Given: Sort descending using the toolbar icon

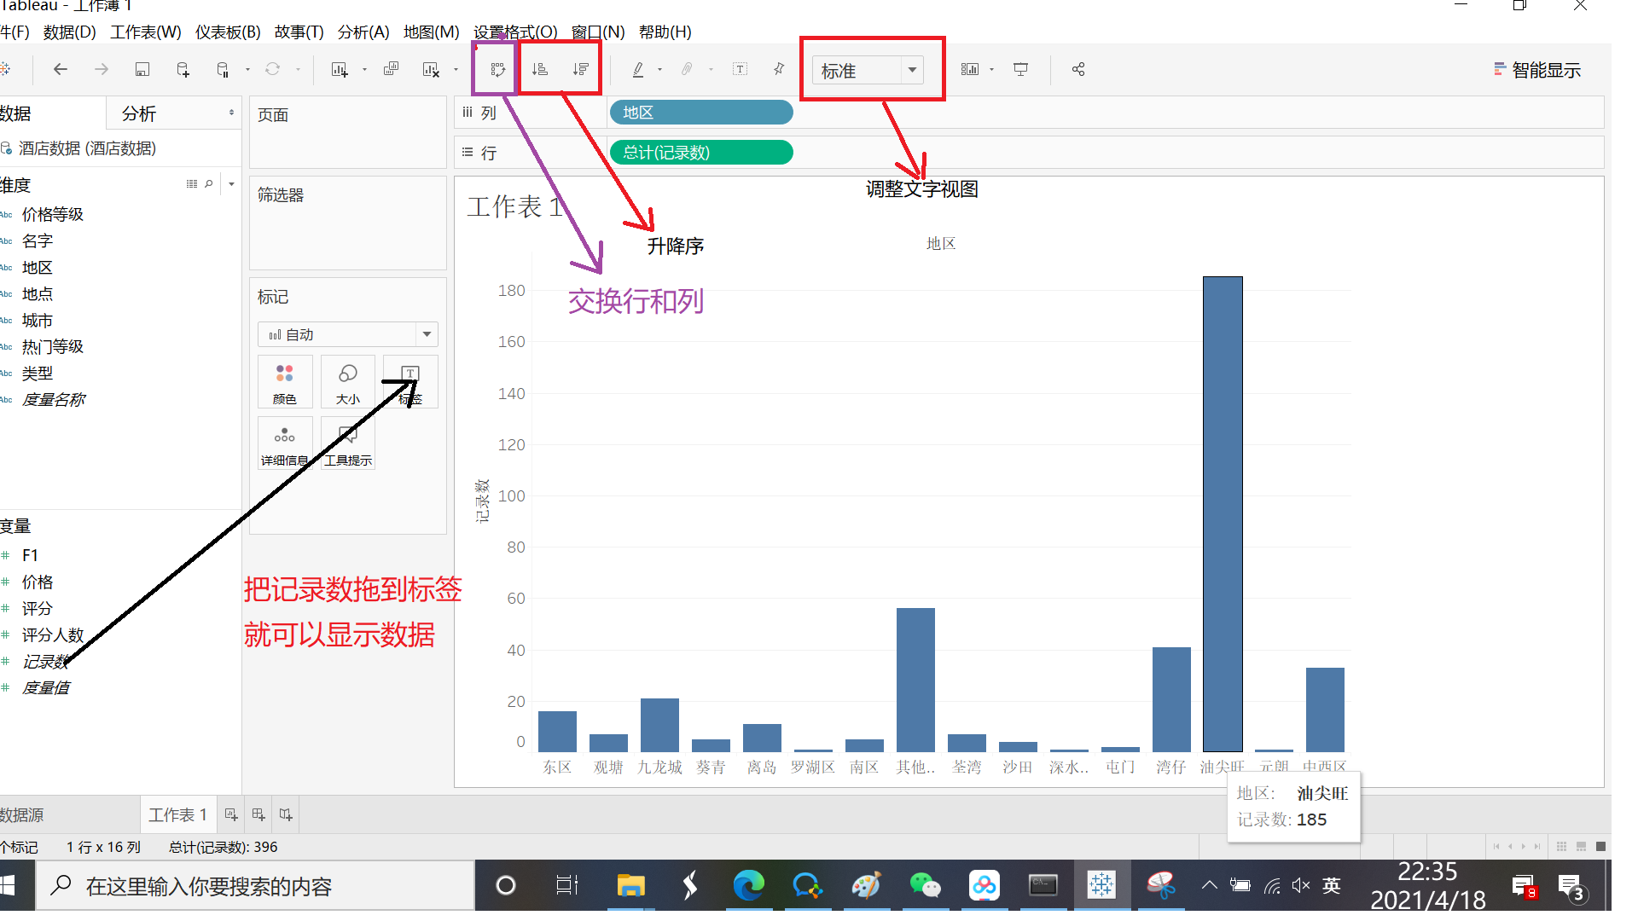Looking at the screenshot, I should (x=580, y=70).
